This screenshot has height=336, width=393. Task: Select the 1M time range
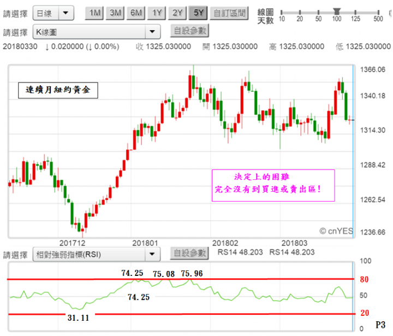coord(94,13)
